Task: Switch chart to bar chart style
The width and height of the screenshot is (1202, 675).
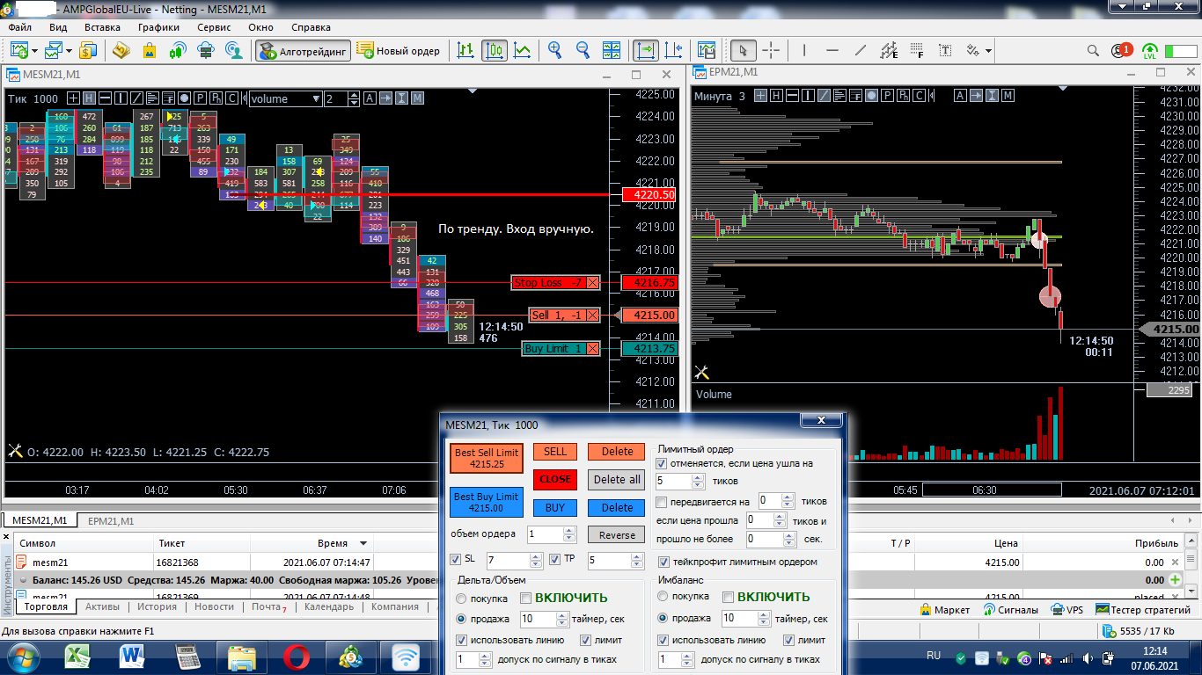Action: (x=466, y=51)
